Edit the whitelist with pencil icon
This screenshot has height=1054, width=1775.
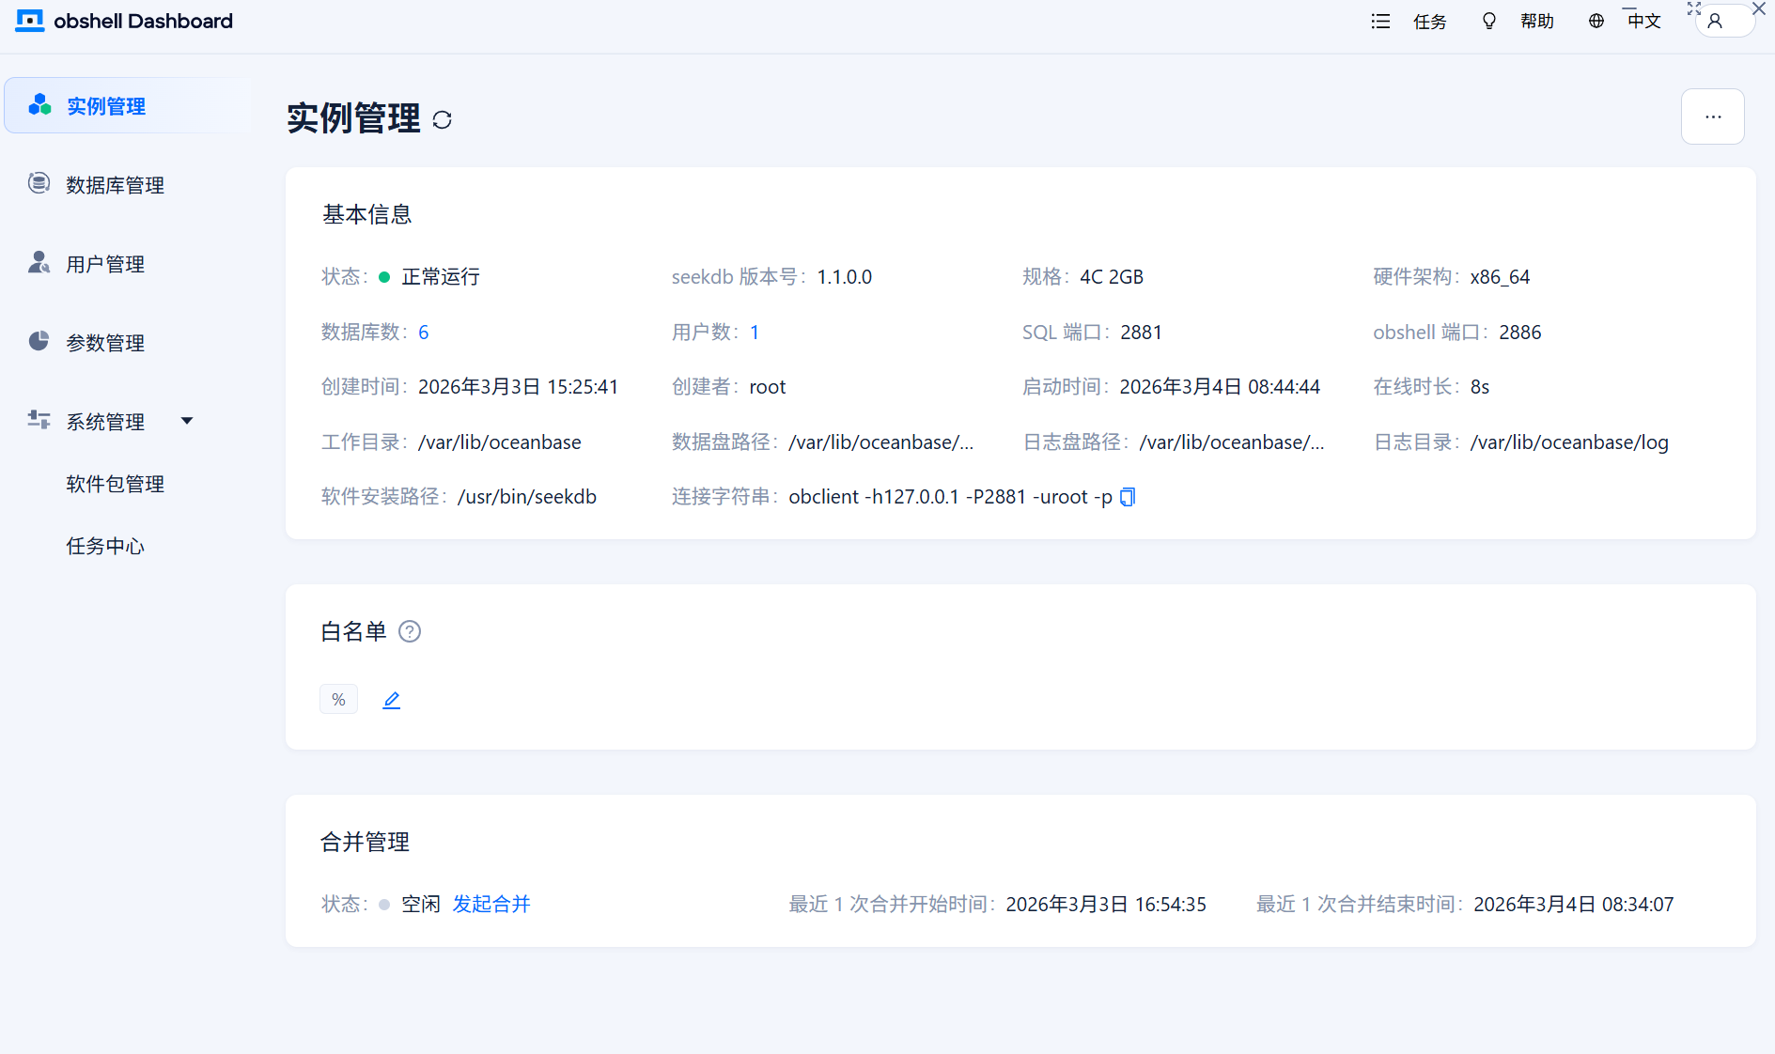click(392, 700)
